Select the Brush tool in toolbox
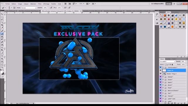The height and width of the screenshot is (106, 188). [x=2, y=34]
